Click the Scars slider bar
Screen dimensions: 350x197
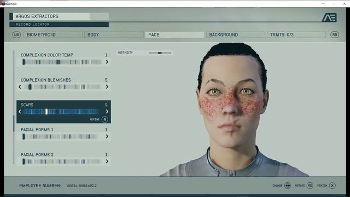(x=61, y=112)
